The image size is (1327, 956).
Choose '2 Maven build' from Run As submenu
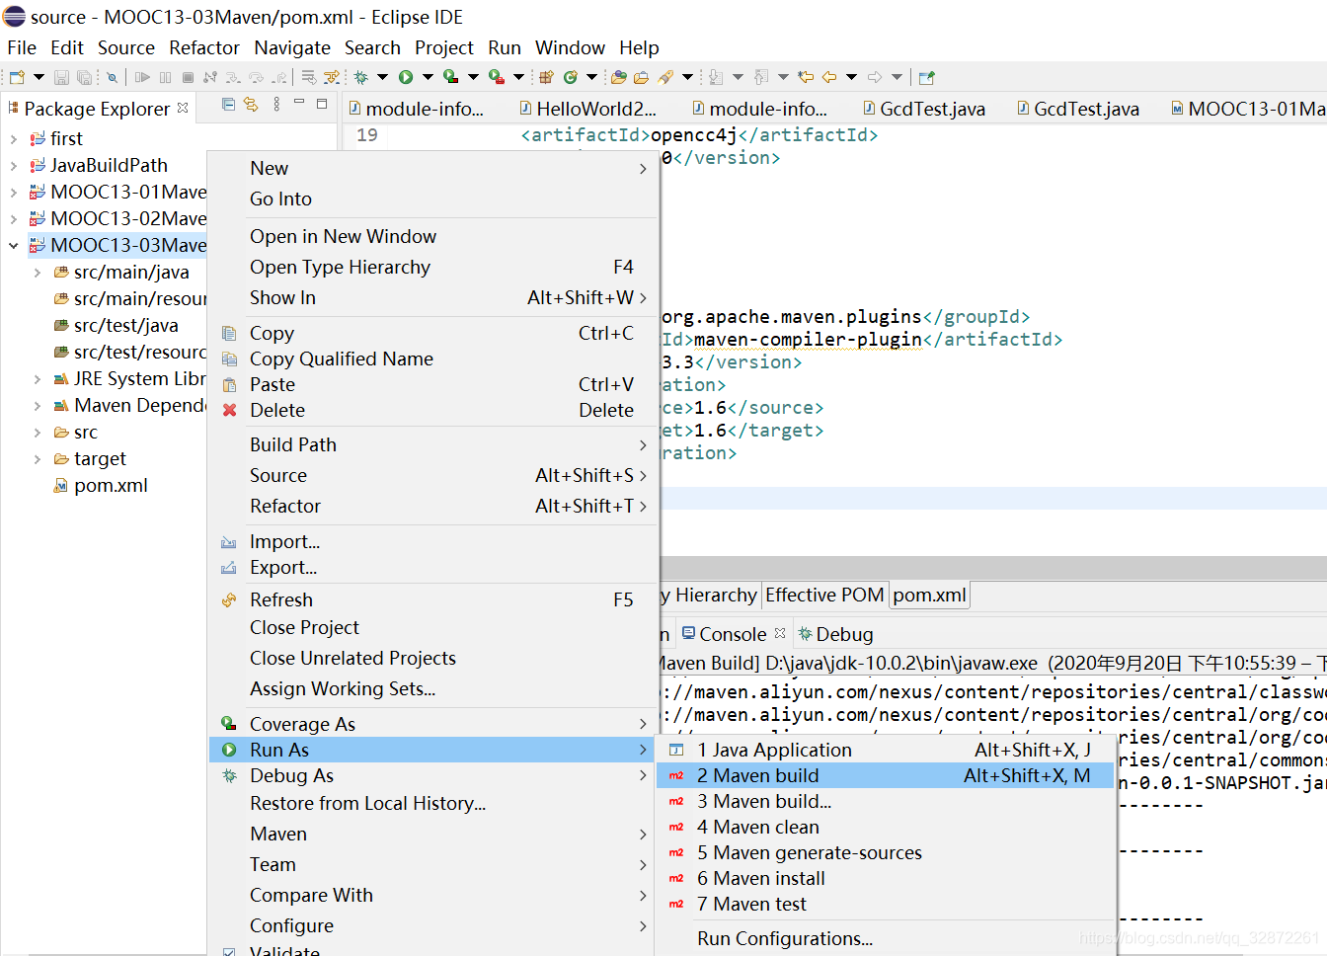886,776
